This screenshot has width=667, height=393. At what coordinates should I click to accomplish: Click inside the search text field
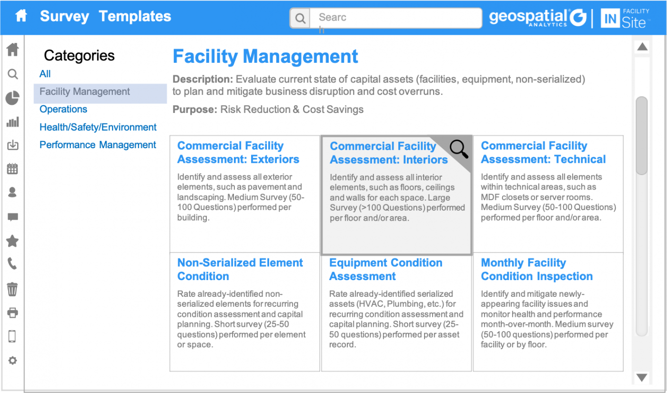(x=395, y=18)
